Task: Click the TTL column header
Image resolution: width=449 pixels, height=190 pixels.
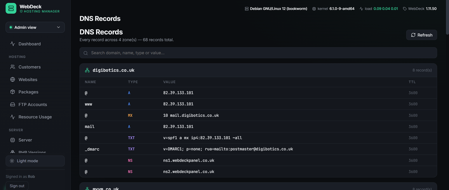Action: [x=412, y=82]
